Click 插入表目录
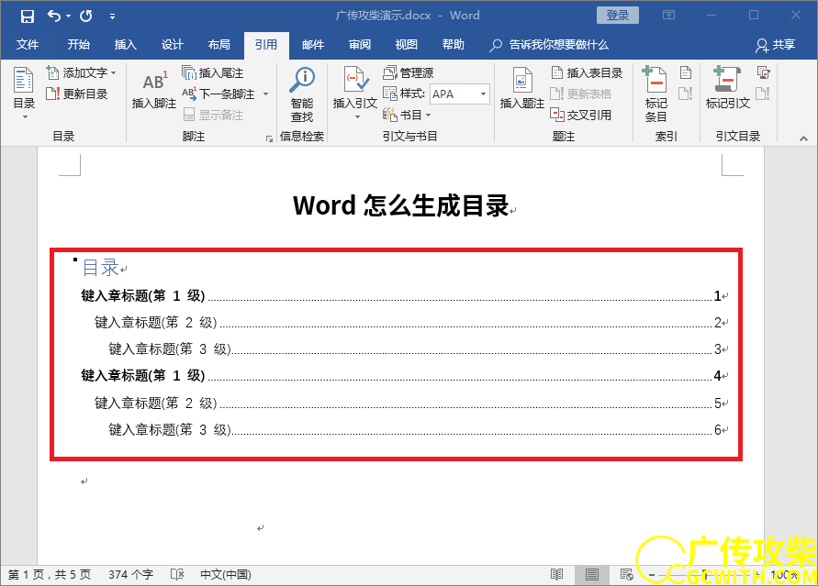Screen dimensions: 818x586 tap(587, 73)
